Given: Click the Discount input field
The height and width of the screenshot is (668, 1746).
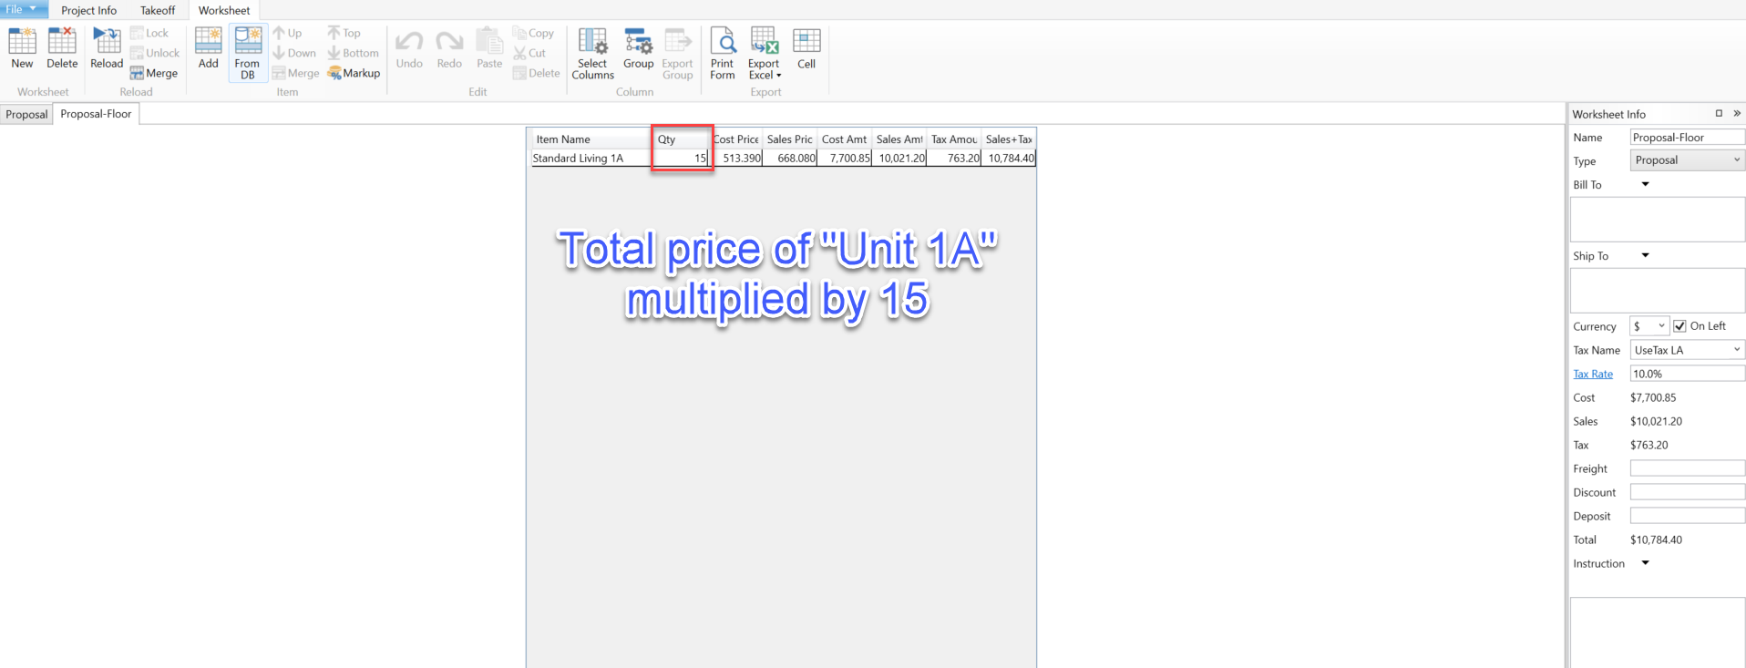Looking at the screenshot, I should 1687,492.
